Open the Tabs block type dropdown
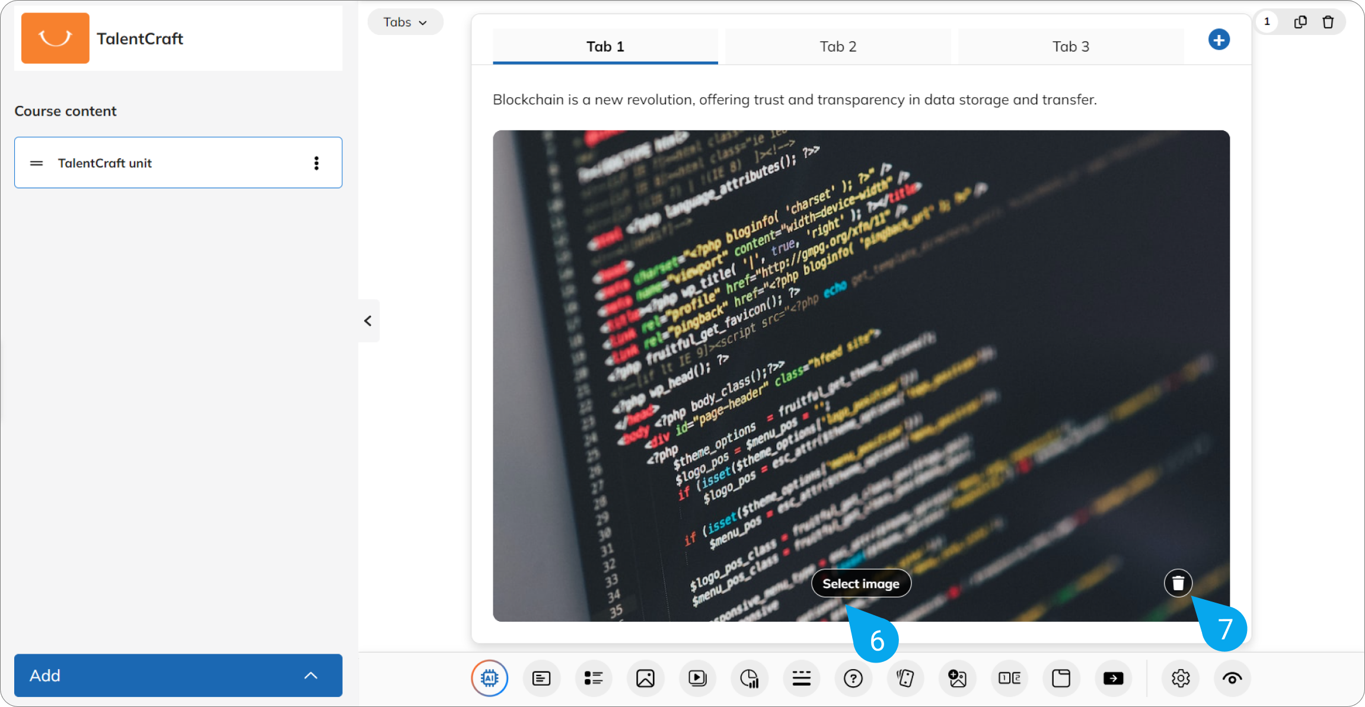1365x707 pixels. (405, 22)
